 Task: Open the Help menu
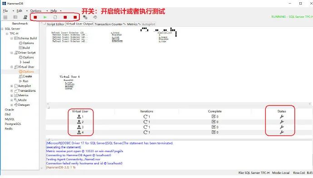[x=54, y=11]
